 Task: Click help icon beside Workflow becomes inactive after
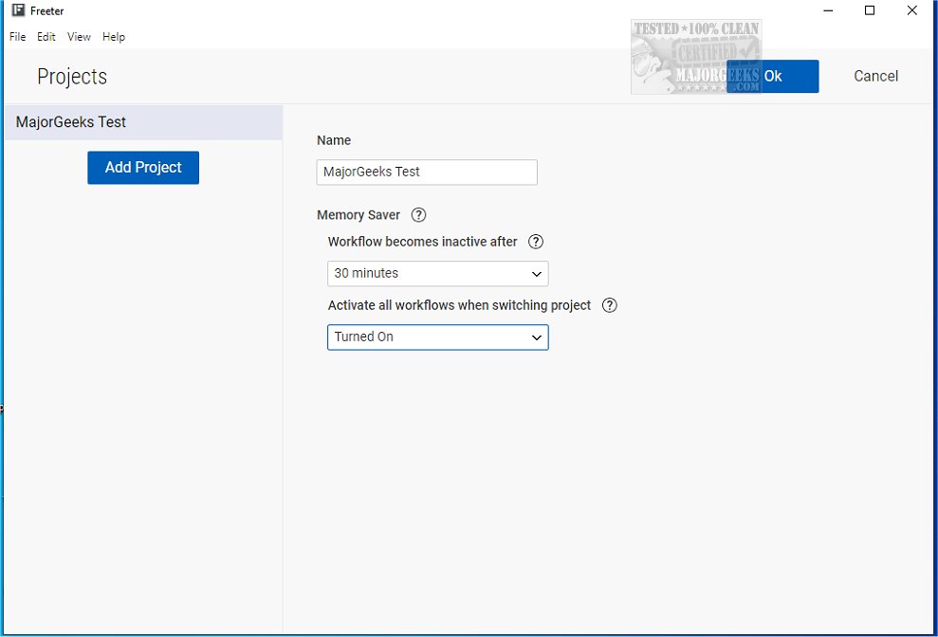(x=536, y=242)
